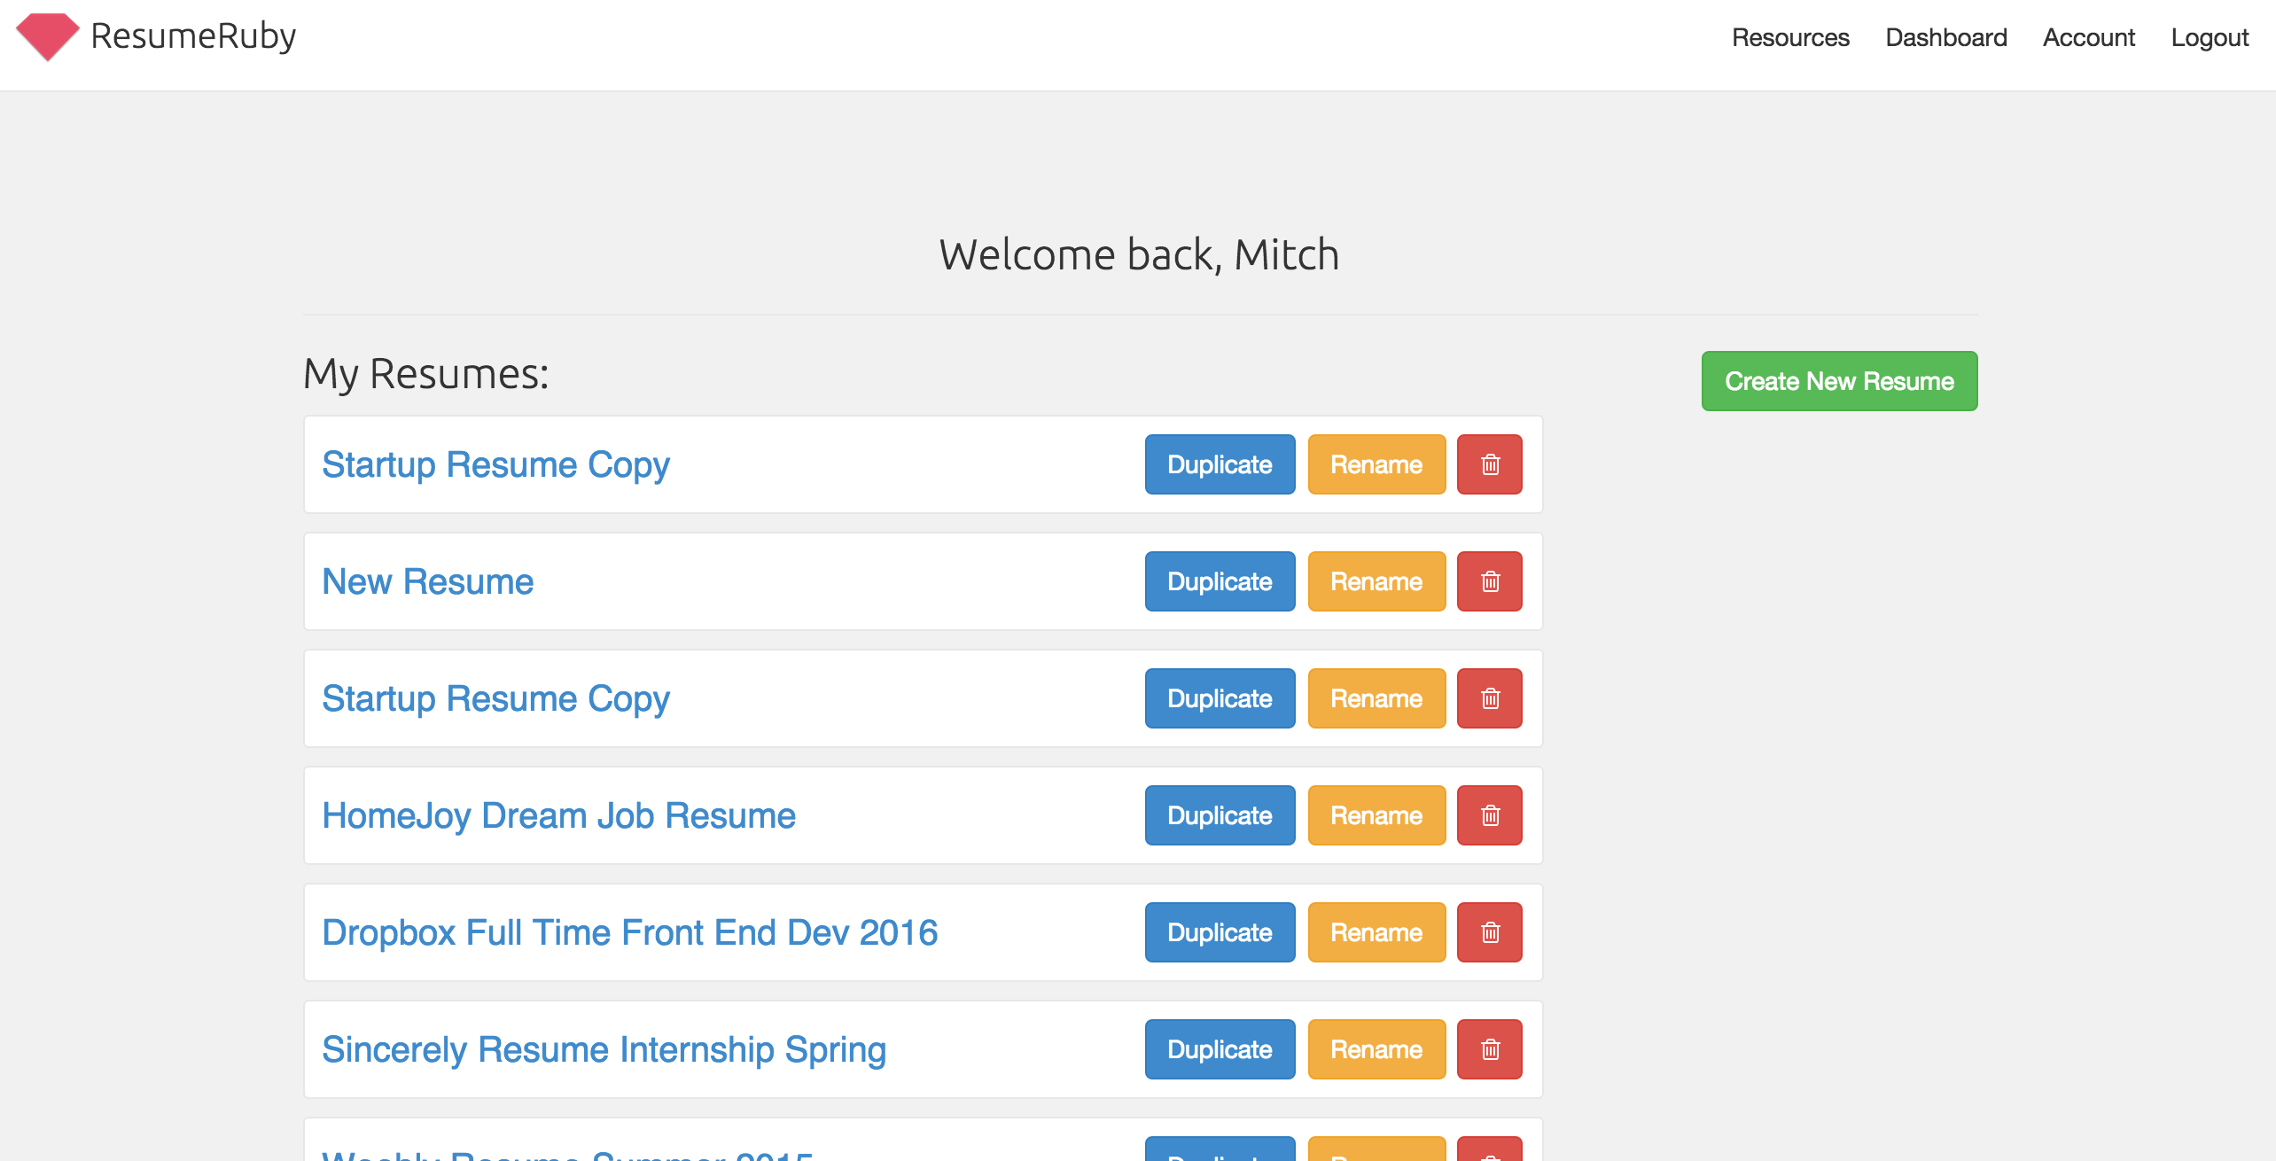Remove Sincerely Resume Internship Spring via trash

pyautogui.click(x=1490, y=1049)
